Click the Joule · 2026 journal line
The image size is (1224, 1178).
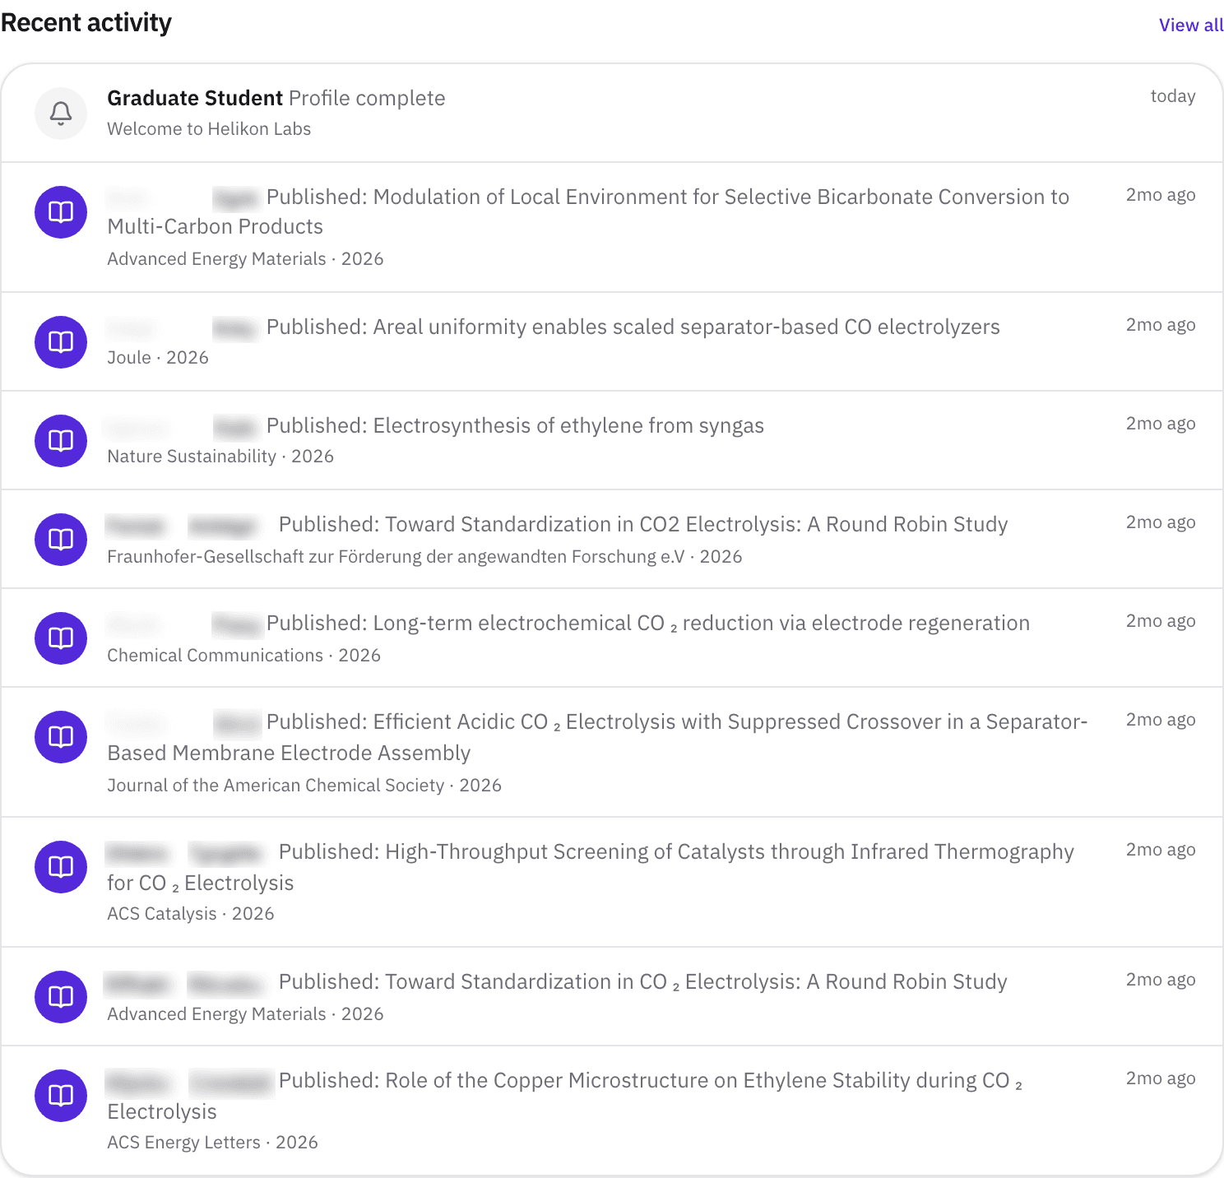click(158, 358)
